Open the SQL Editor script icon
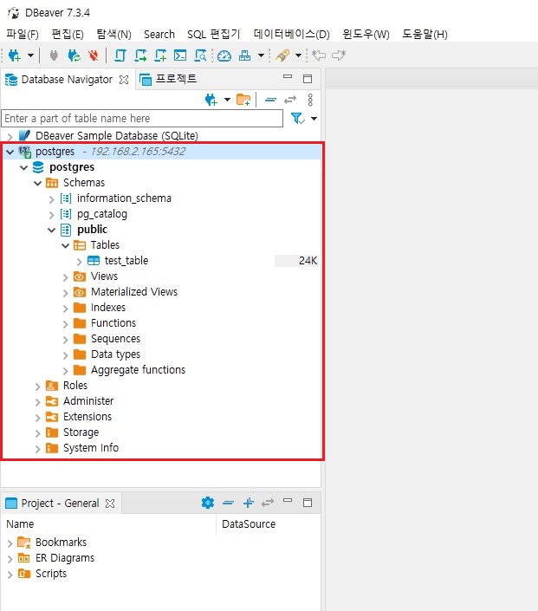538x611 pixels. 120,55
